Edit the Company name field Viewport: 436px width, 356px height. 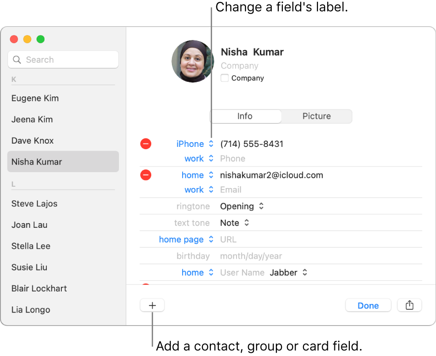(x=239, y=66)
